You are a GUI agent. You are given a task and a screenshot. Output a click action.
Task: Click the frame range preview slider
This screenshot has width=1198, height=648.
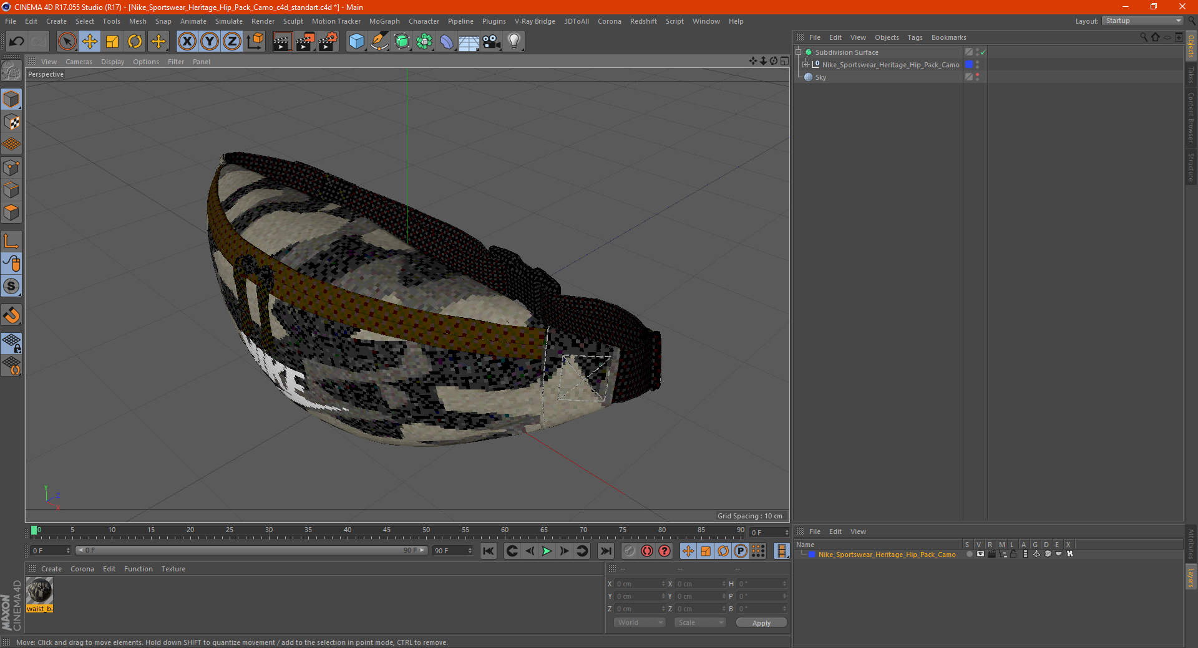(x=251, y=551)
